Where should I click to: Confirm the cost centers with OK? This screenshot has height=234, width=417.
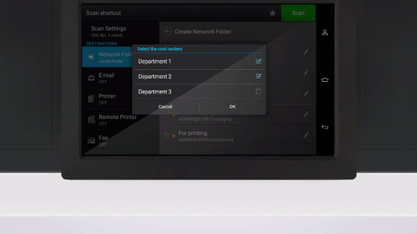[x=232, y=107]
